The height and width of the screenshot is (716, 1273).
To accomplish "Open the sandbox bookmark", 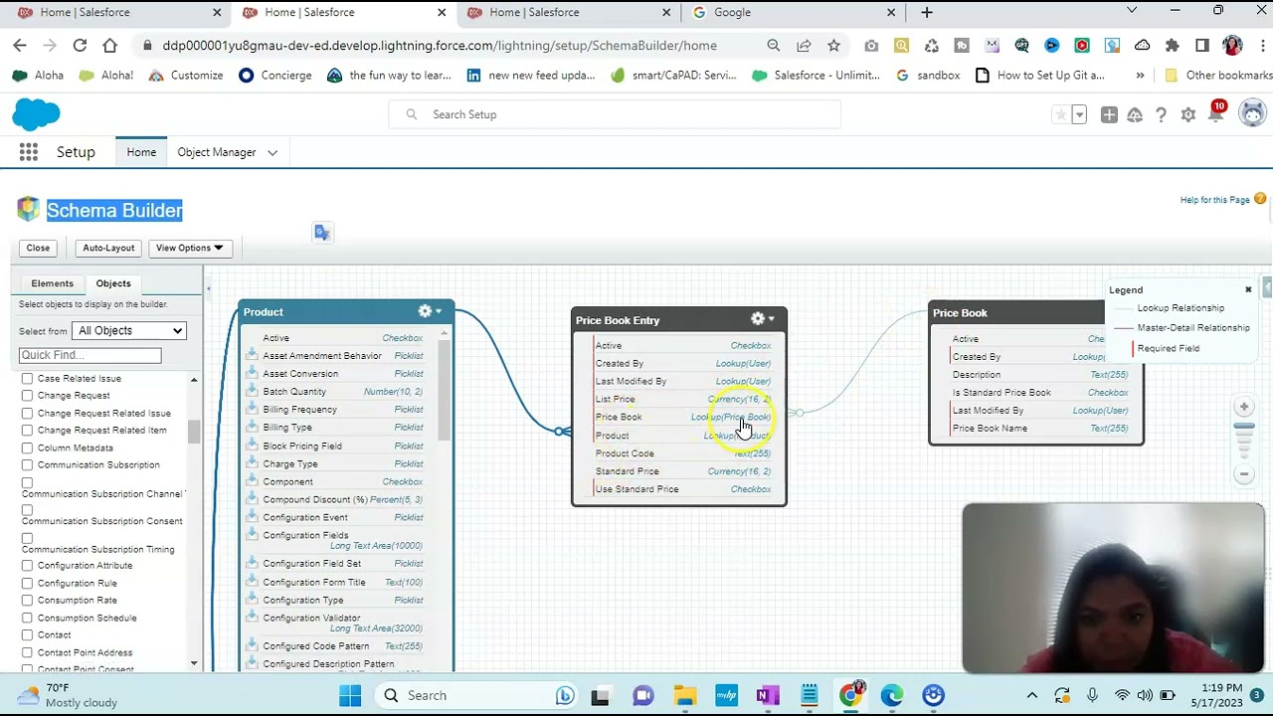I will pos(928,75).
